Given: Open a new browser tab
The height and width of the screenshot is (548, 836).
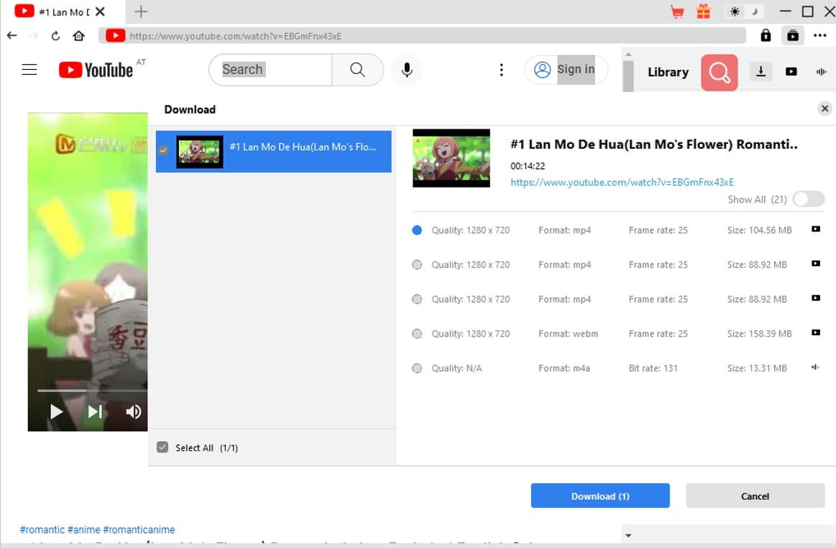Looking at the screenshot, I should [x=142, y=12].
